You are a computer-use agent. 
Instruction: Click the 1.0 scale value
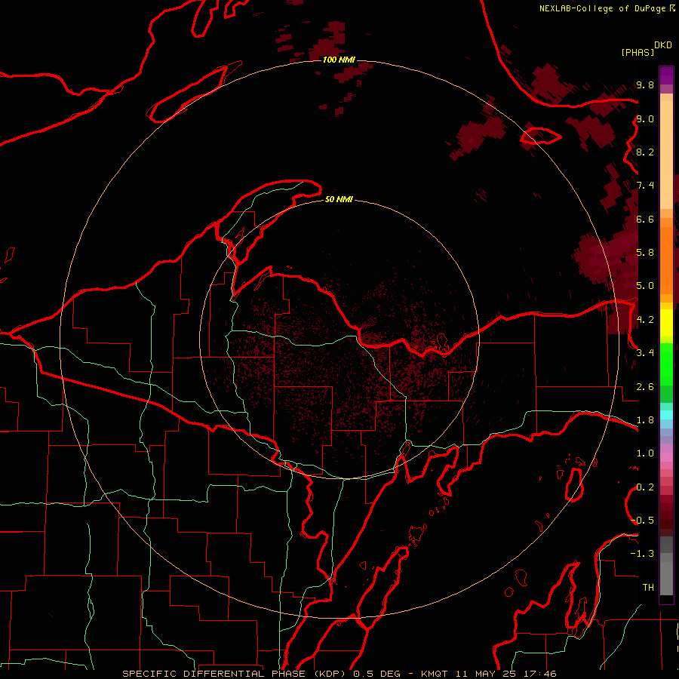pos(645,453)
